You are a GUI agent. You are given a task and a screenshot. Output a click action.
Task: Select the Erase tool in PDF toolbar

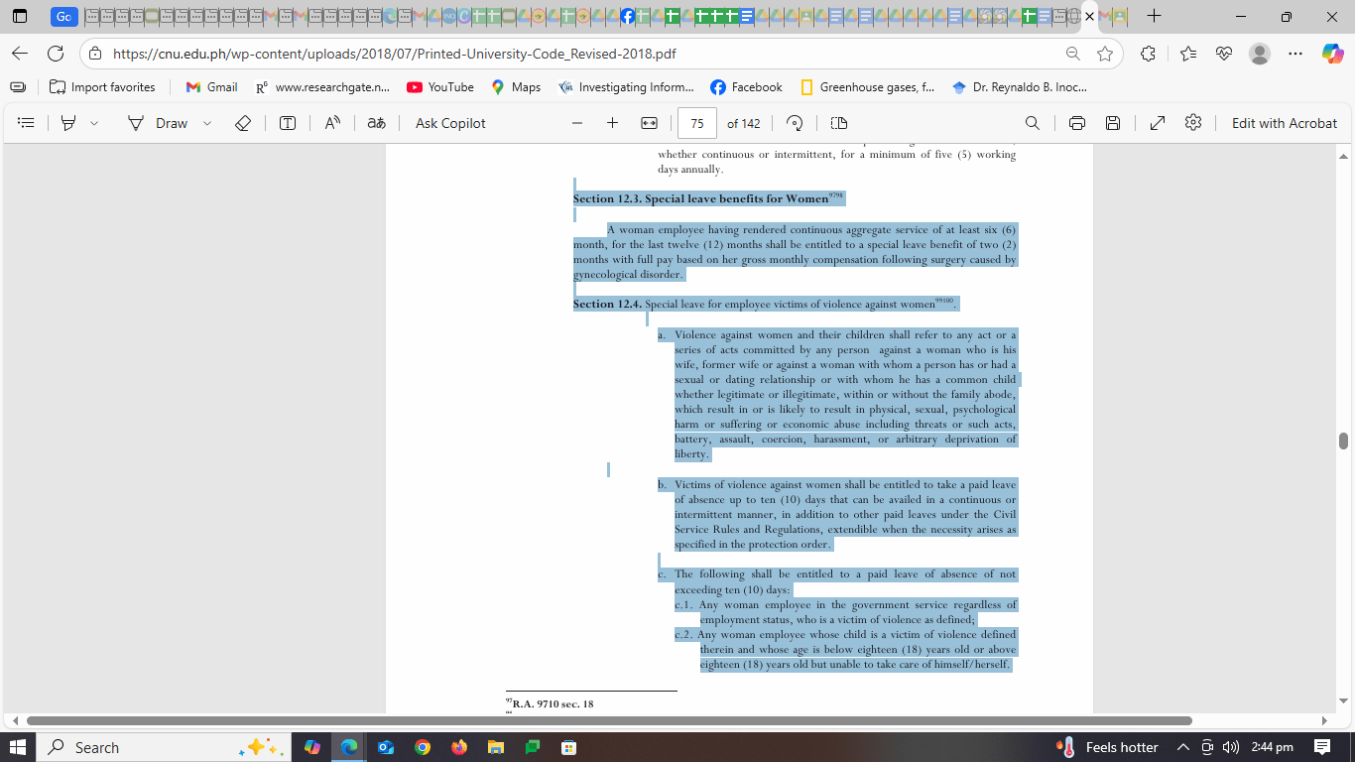(x=243, y=123)
